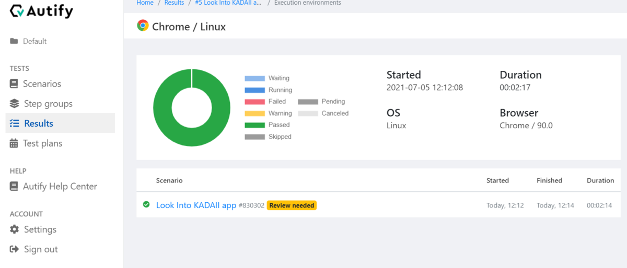This screenshot has height=268, width=627.
Task: Click 'Today, 12:12' start time
Action: point(505,205)
